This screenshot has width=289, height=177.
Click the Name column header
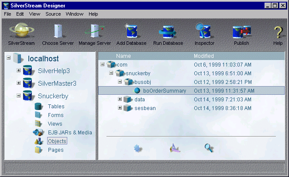tap(123, 56)
